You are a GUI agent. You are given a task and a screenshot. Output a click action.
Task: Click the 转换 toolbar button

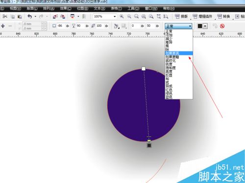pos(223,16)
